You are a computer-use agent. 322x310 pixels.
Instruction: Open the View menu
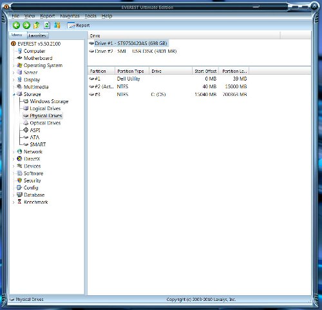click(30, 16)
